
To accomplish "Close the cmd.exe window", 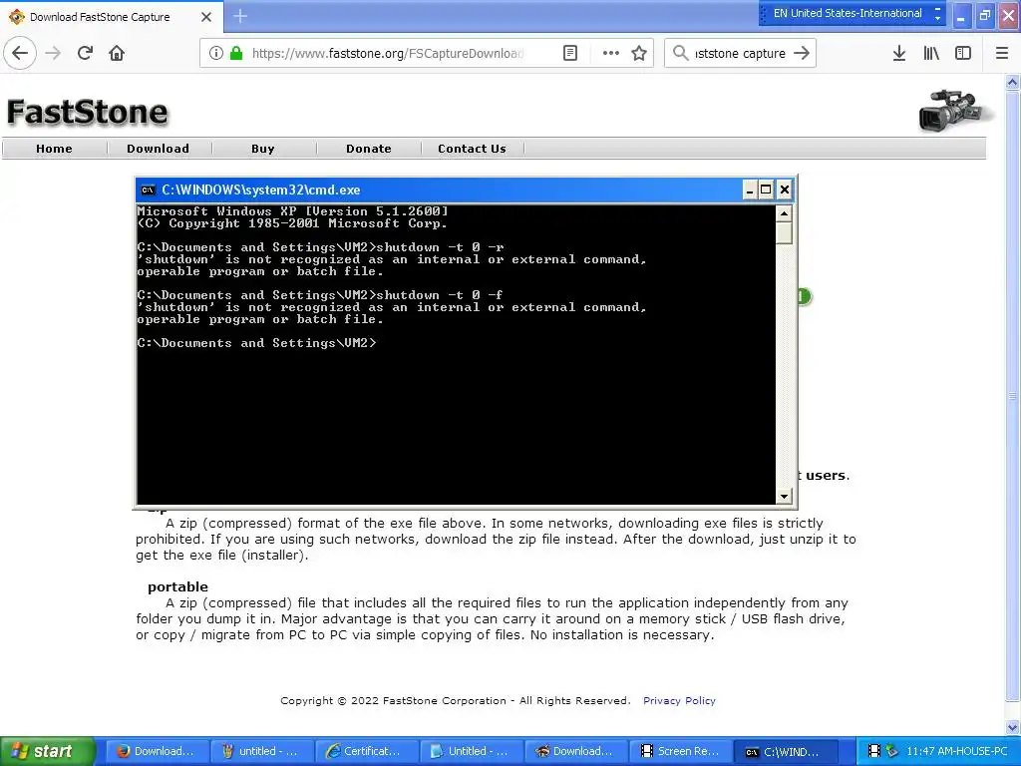I will click(x=785, y=190).
